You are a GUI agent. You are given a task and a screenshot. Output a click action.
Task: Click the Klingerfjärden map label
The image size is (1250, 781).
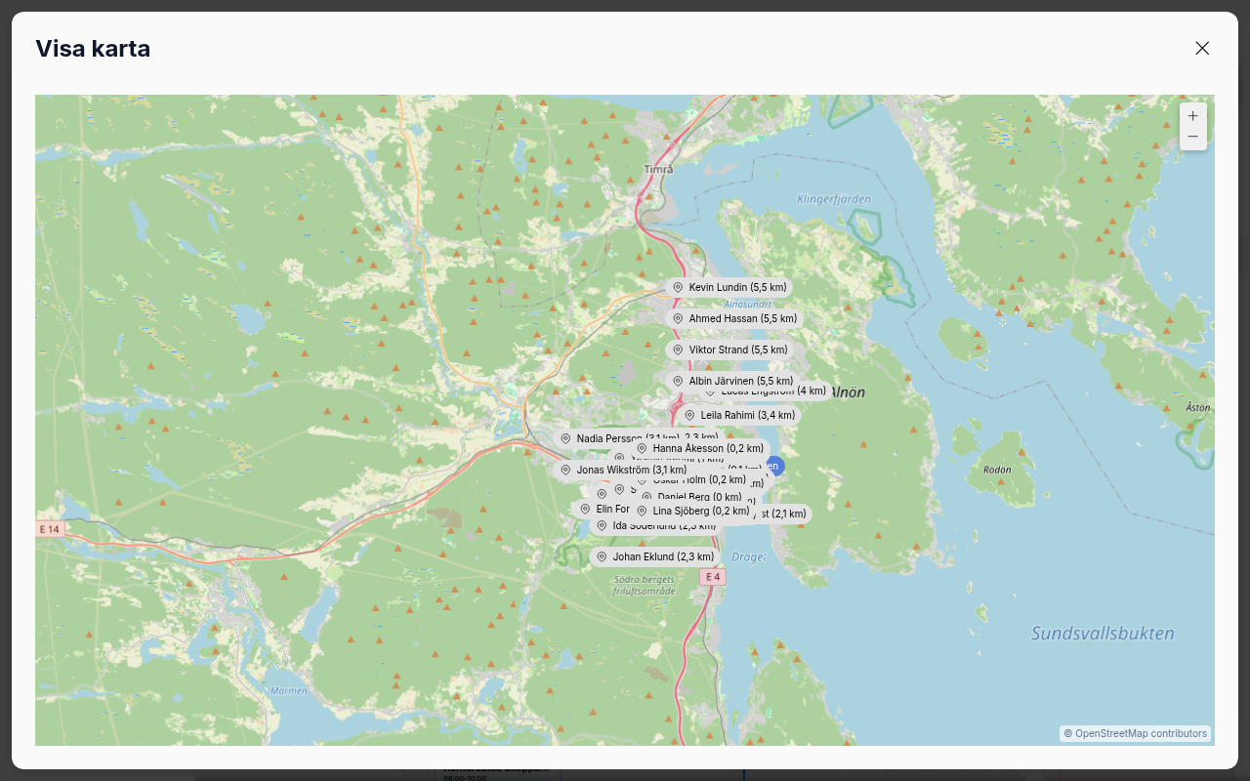point(833,199)
